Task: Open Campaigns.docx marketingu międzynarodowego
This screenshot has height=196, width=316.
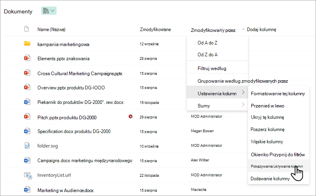Action: click(x=85, y=161)
